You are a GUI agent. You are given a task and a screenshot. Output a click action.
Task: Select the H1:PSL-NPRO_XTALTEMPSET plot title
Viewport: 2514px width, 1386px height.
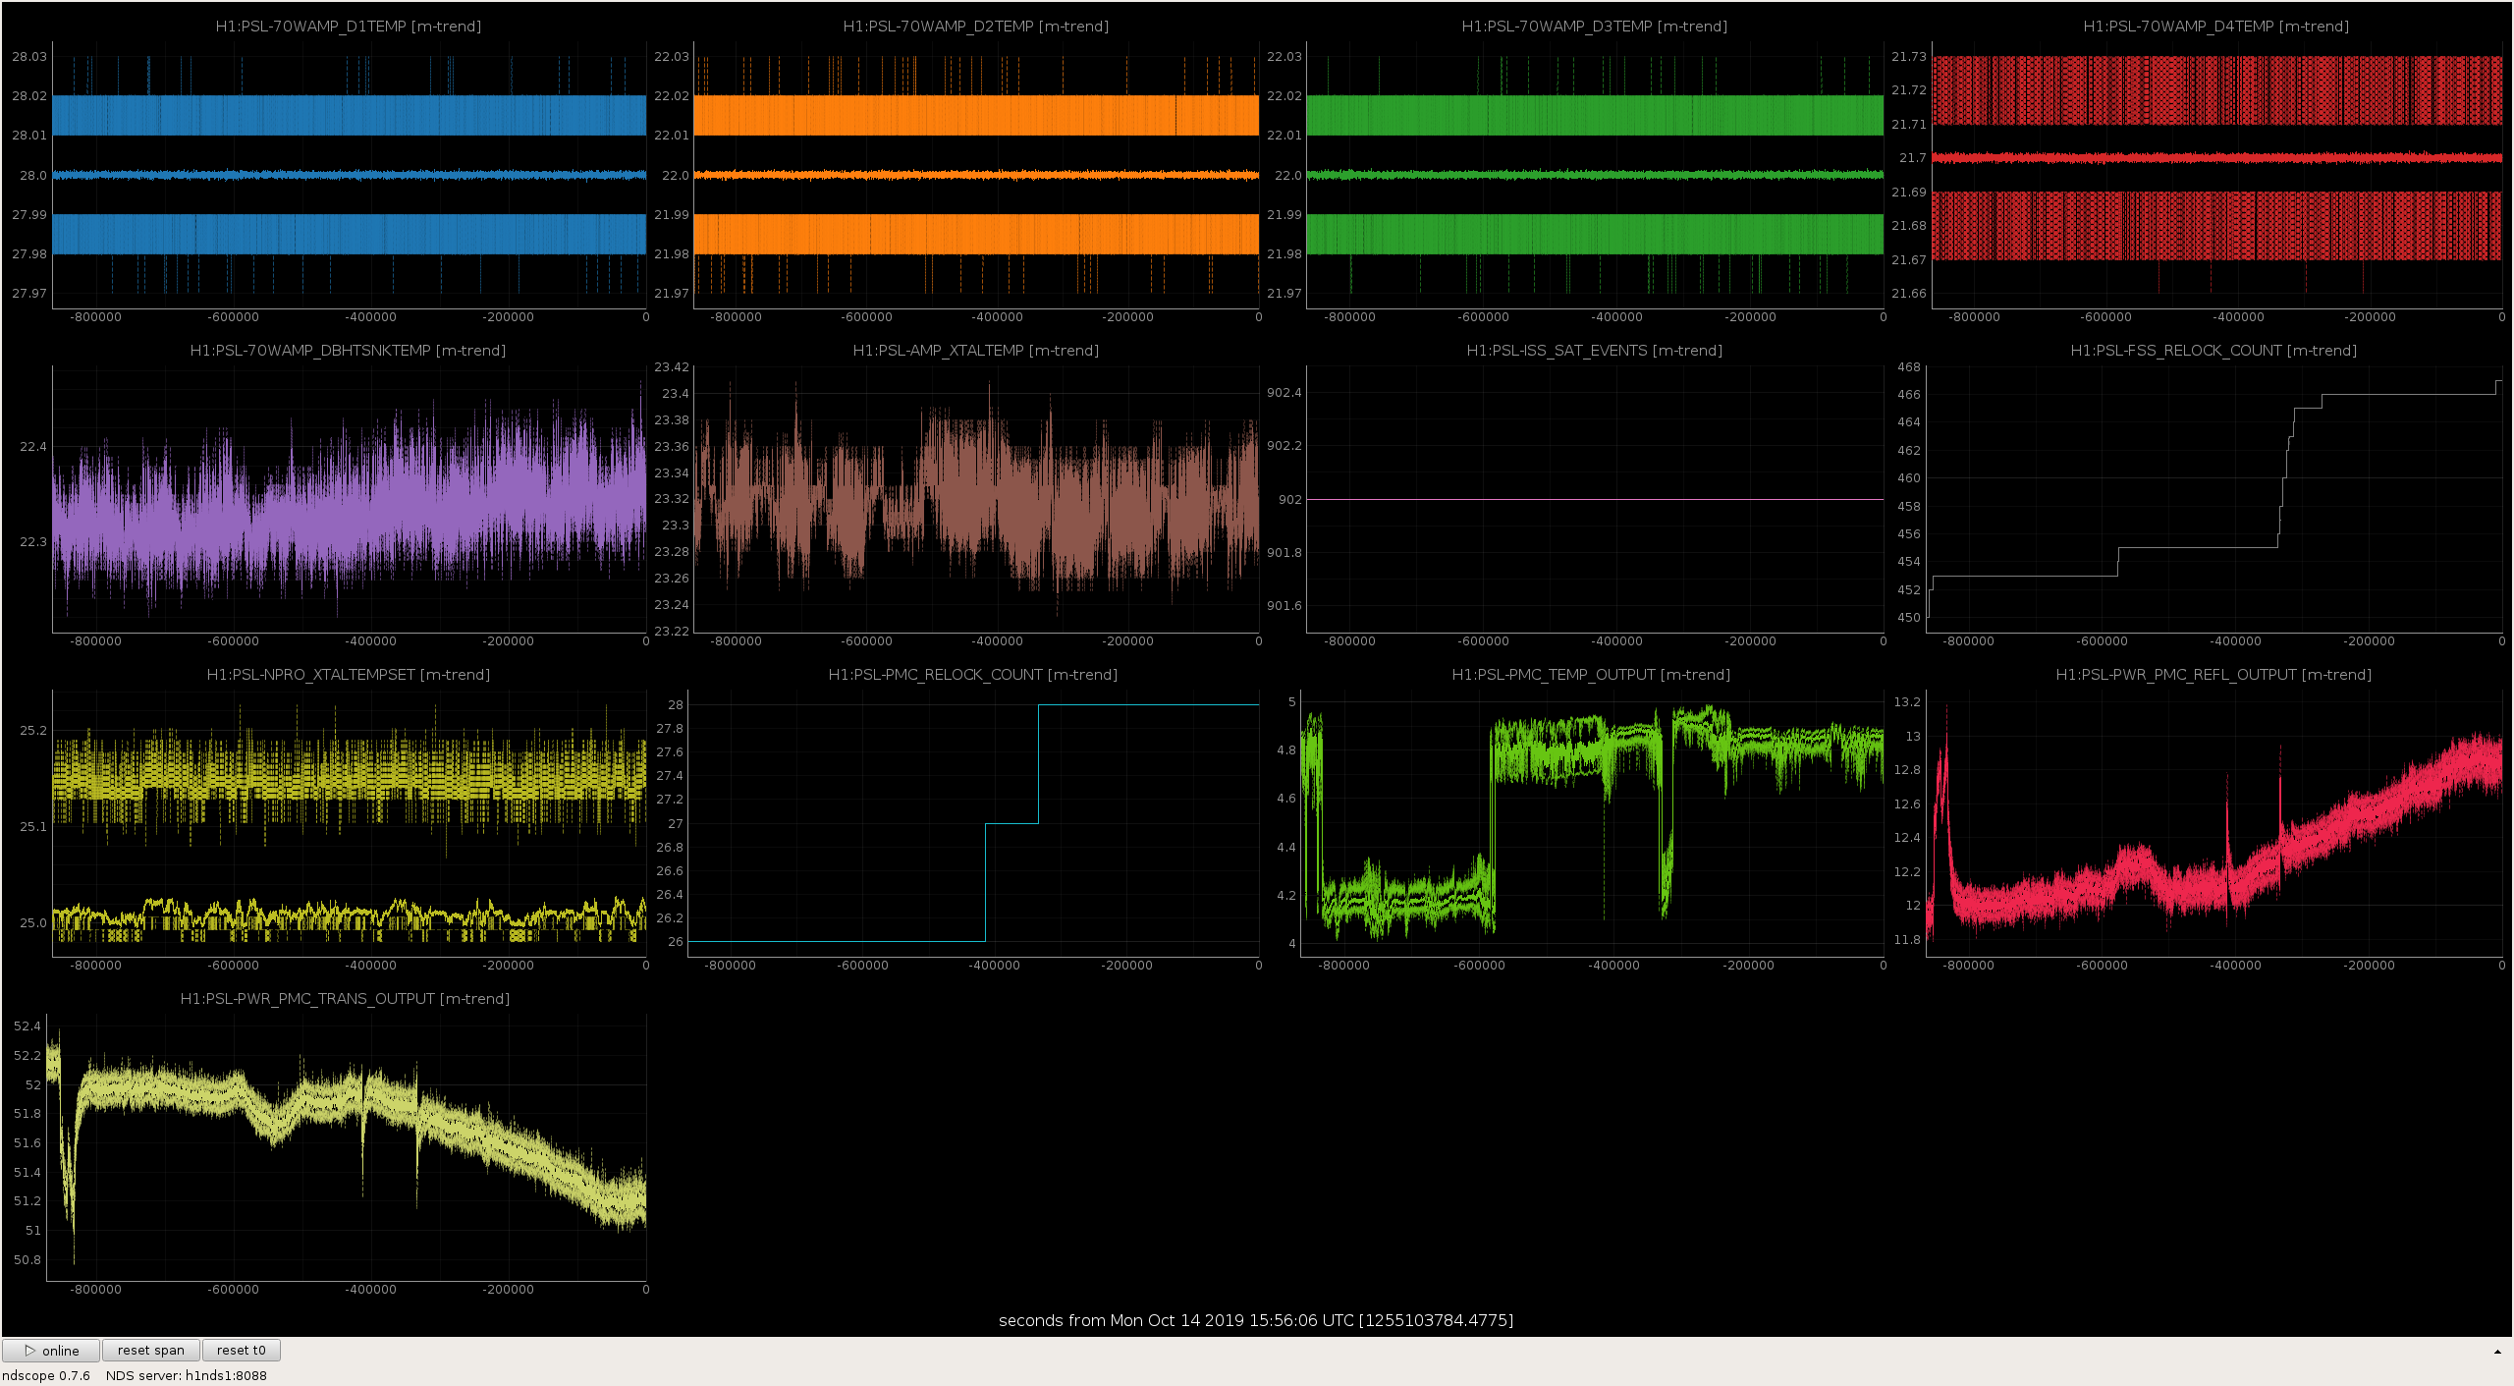(x=349, y=675)
